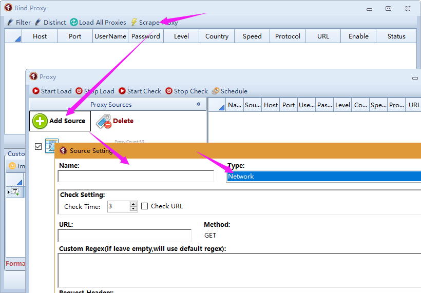
Task: Sort by the Country column header
Action: point(217,36)
